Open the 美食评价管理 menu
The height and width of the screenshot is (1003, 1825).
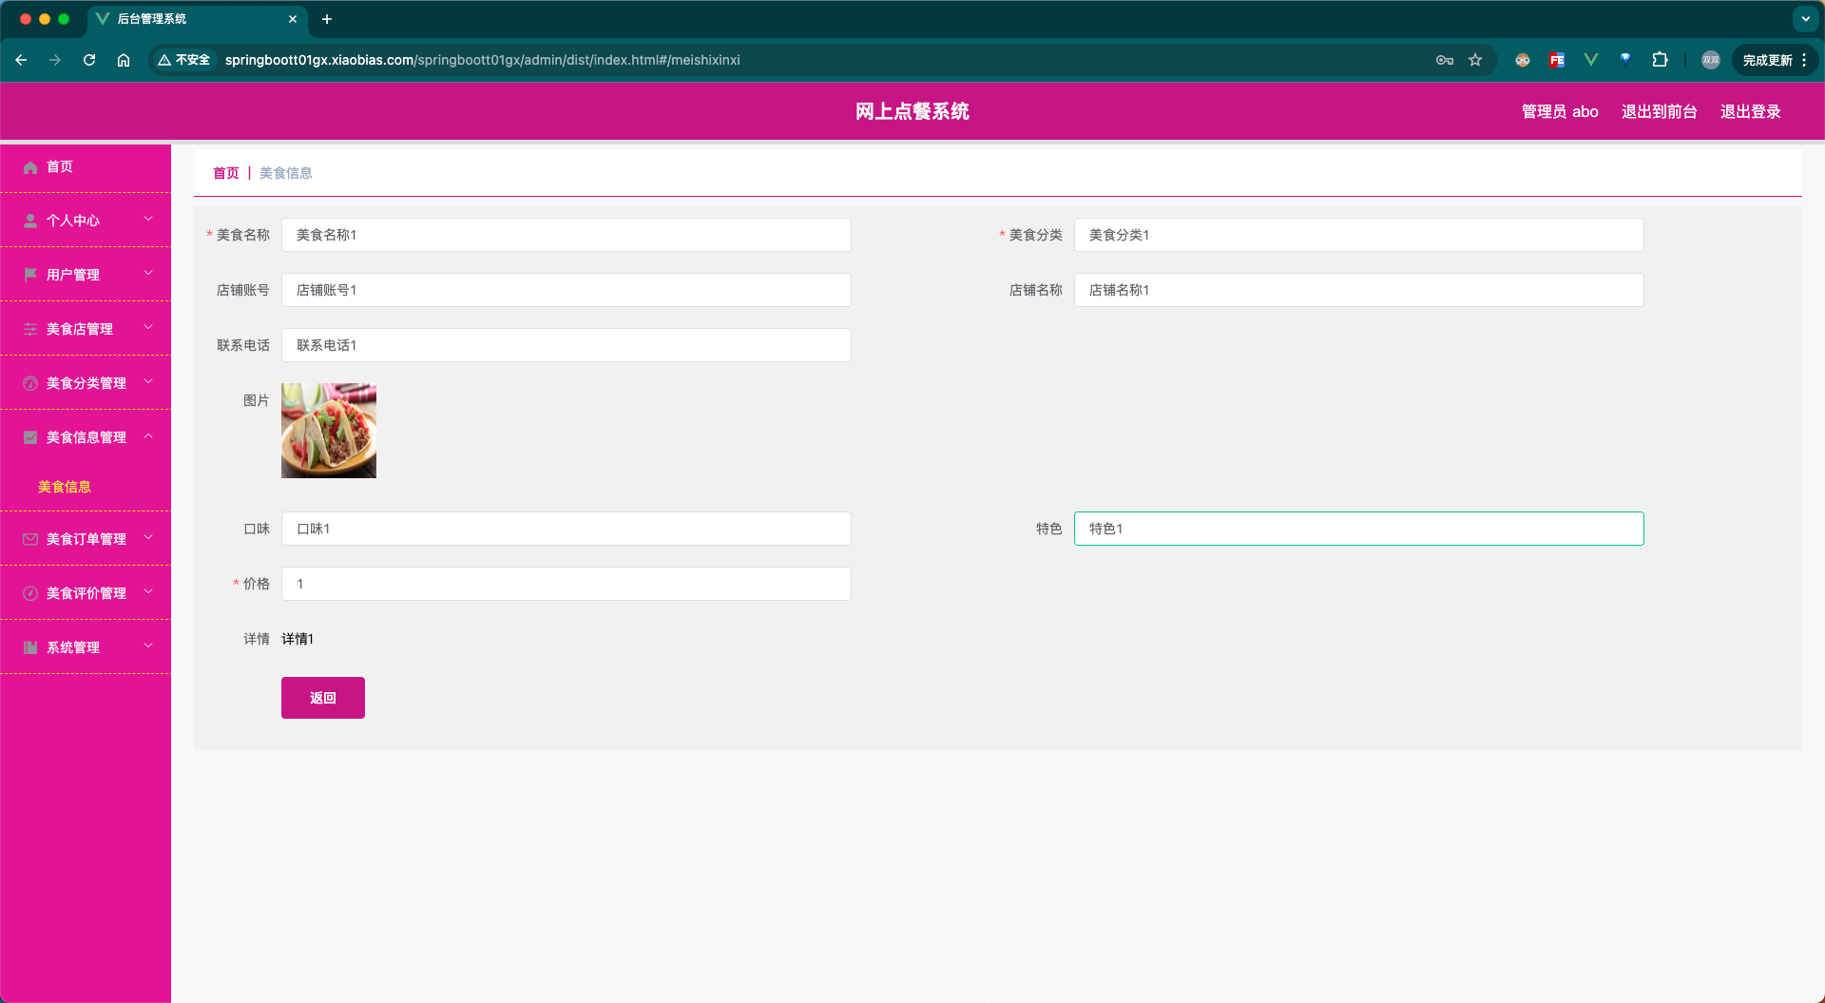point(86,593)
